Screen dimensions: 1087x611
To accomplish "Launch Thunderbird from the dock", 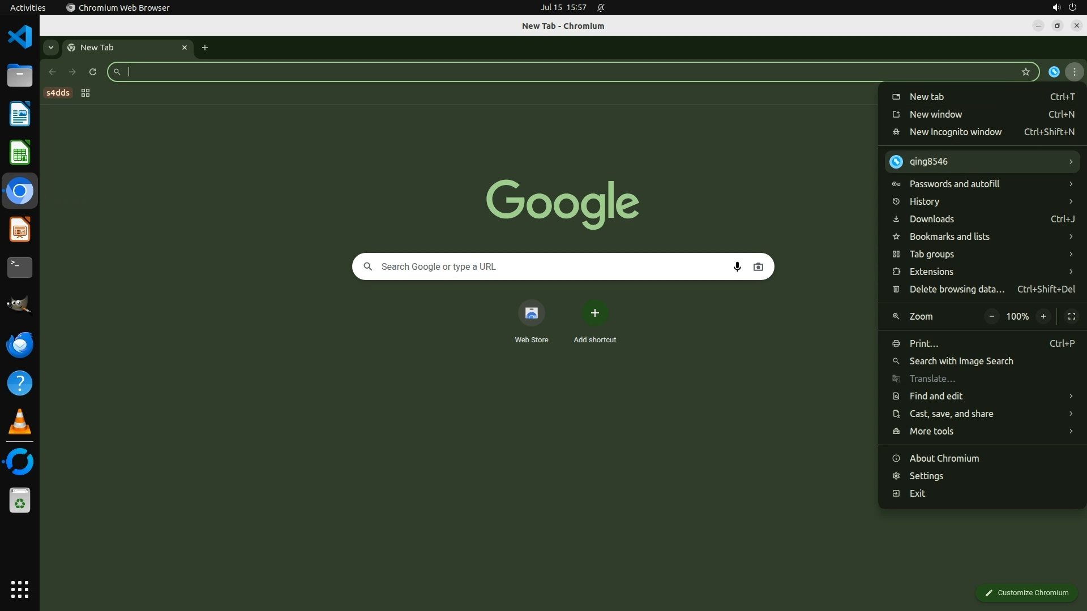I will pyautogui.click(x=20, y=345).
